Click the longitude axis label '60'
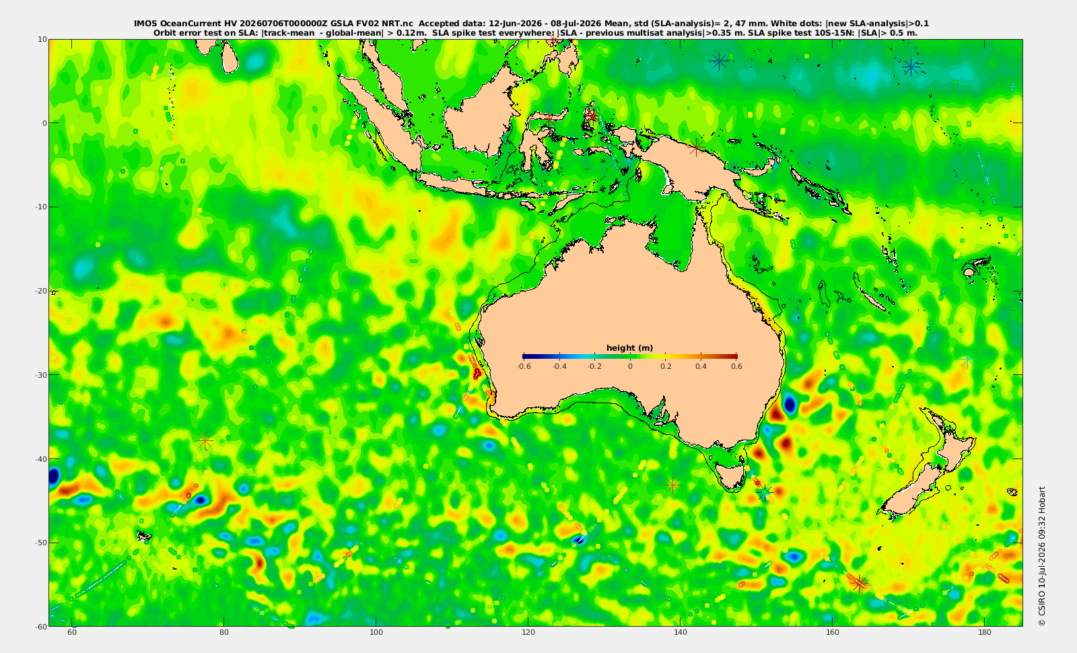This screenshot has width=1077, height=653. (x=72, y=633)
